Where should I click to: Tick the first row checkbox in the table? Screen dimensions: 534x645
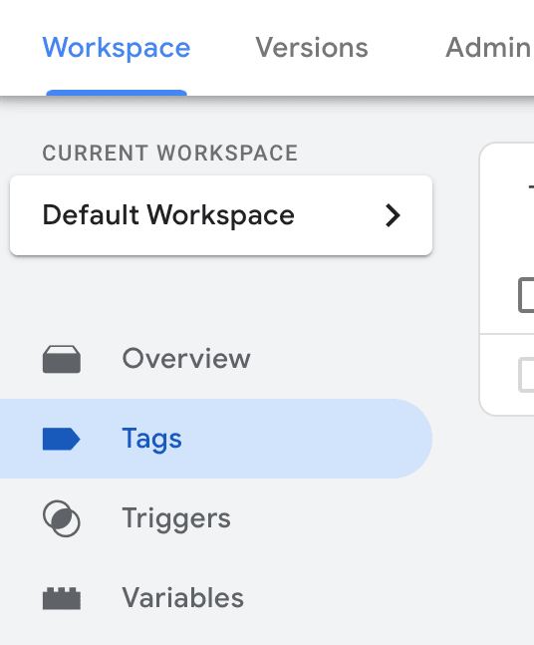527,375
